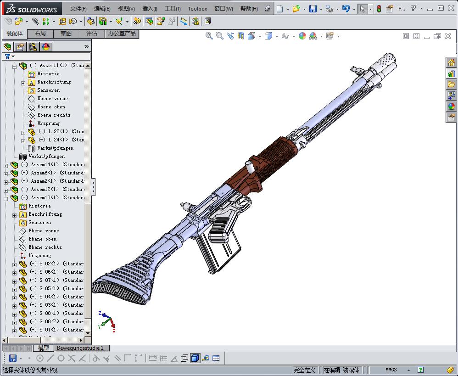This screenshot has height=376, width=458.
Task: Toggle the Select cursor tool
Action: 363,9
